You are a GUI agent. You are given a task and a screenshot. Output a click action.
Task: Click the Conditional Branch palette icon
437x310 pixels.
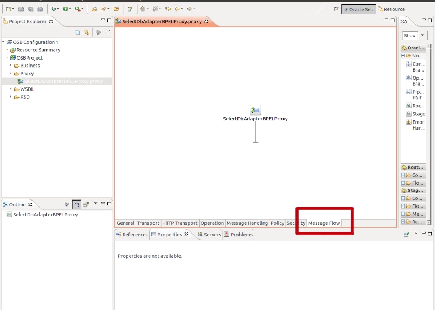(x=409, y=64)
